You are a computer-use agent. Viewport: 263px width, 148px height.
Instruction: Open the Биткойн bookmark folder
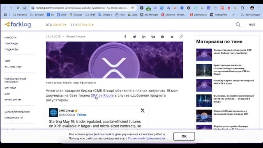point(37,15)
